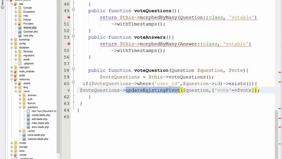The height and width of the screenshot is (159, 282).
Task: Click the index.blade.php file icon
Action: [x=28, y=123]
